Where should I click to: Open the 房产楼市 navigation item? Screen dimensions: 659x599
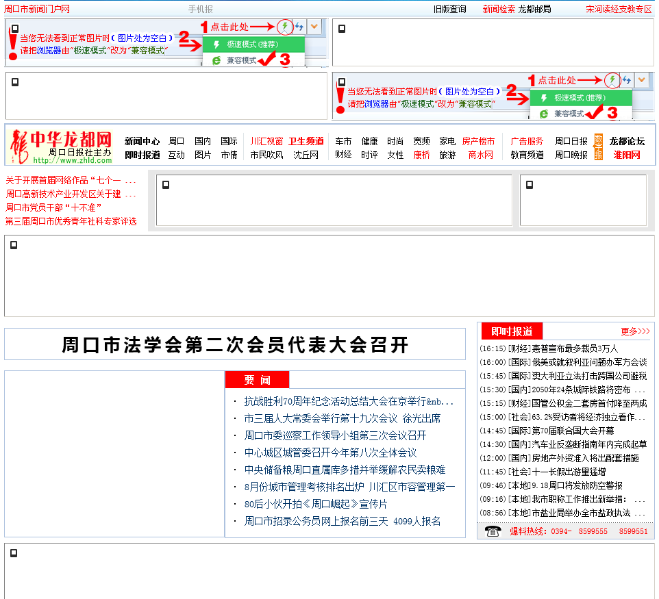click(478, 141)
